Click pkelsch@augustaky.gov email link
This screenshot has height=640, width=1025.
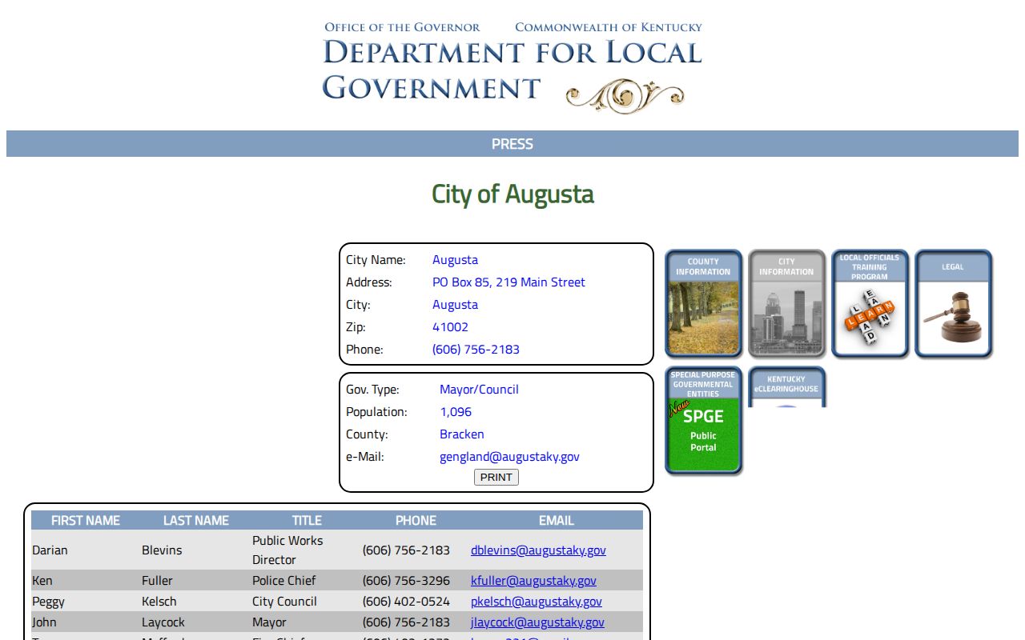[537, 602]
